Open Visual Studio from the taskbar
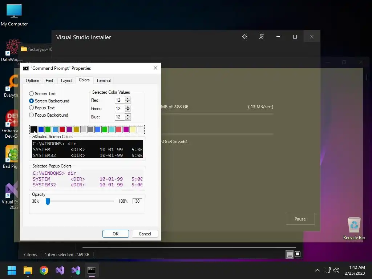 coord(60,270)
